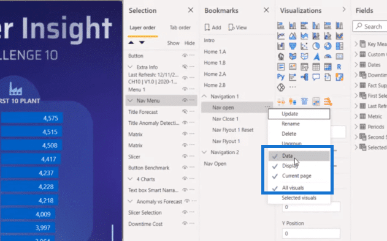387x241 pixels.
Task: Select the ArcGIS map visual icon
Action: pyautogui.click(x=316, y=57)
